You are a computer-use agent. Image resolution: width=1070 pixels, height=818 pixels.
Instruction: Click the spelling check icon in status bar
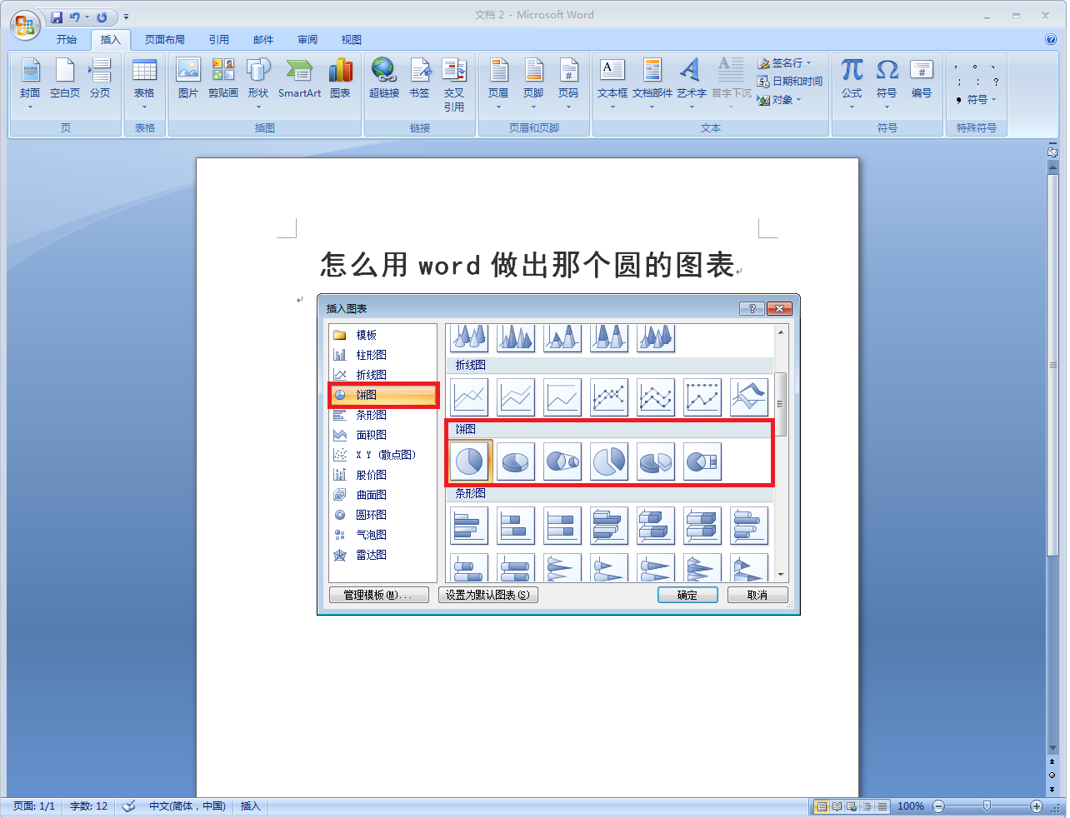point(129,806)
